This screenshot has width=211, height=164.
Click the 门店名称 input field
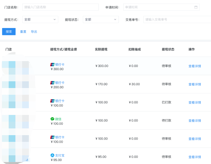(x=60, y=7)
